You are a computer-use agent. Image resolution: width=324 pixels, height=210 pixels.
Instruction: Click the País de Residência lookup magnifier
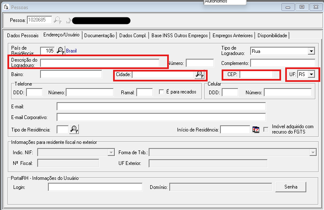tap(61, 51)
